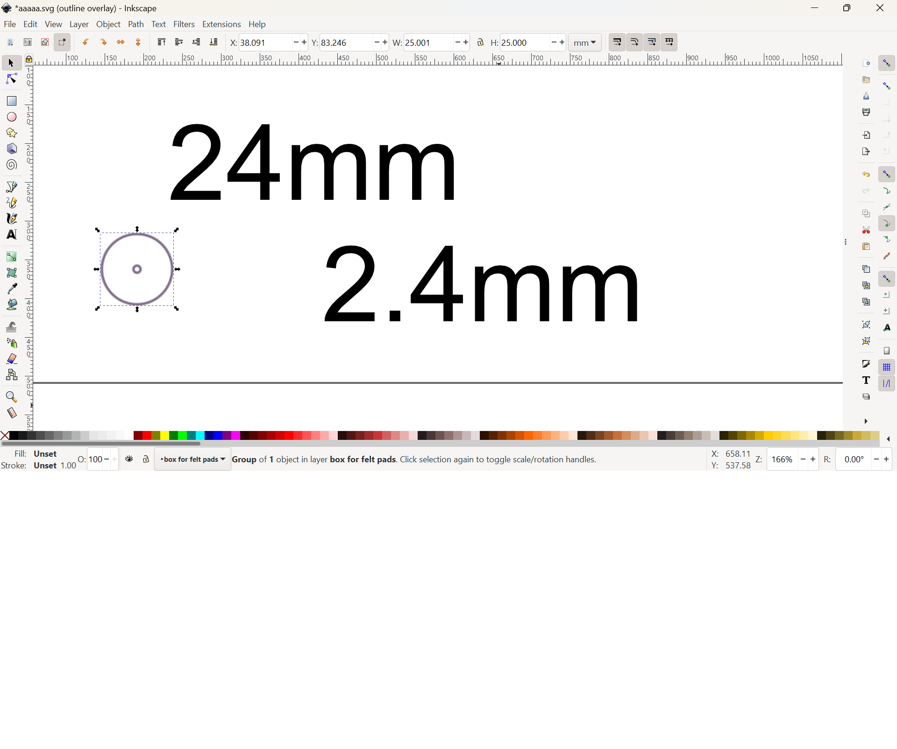
Task: Increase zoom percentage
Action: click(813, 459)
